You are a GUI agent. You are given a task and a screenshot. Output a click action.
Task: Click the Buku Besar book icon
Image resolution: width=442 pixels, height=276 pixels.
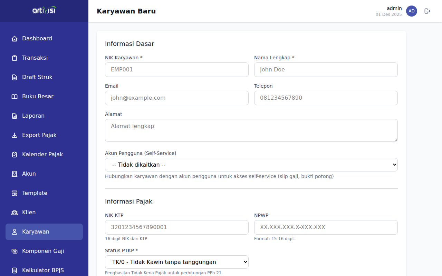coord(15,97)
